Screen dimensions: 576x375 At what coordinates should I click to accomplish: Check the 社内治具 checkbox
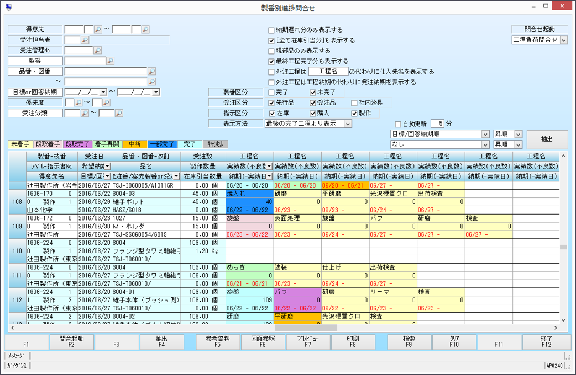[x=355, y=103]
